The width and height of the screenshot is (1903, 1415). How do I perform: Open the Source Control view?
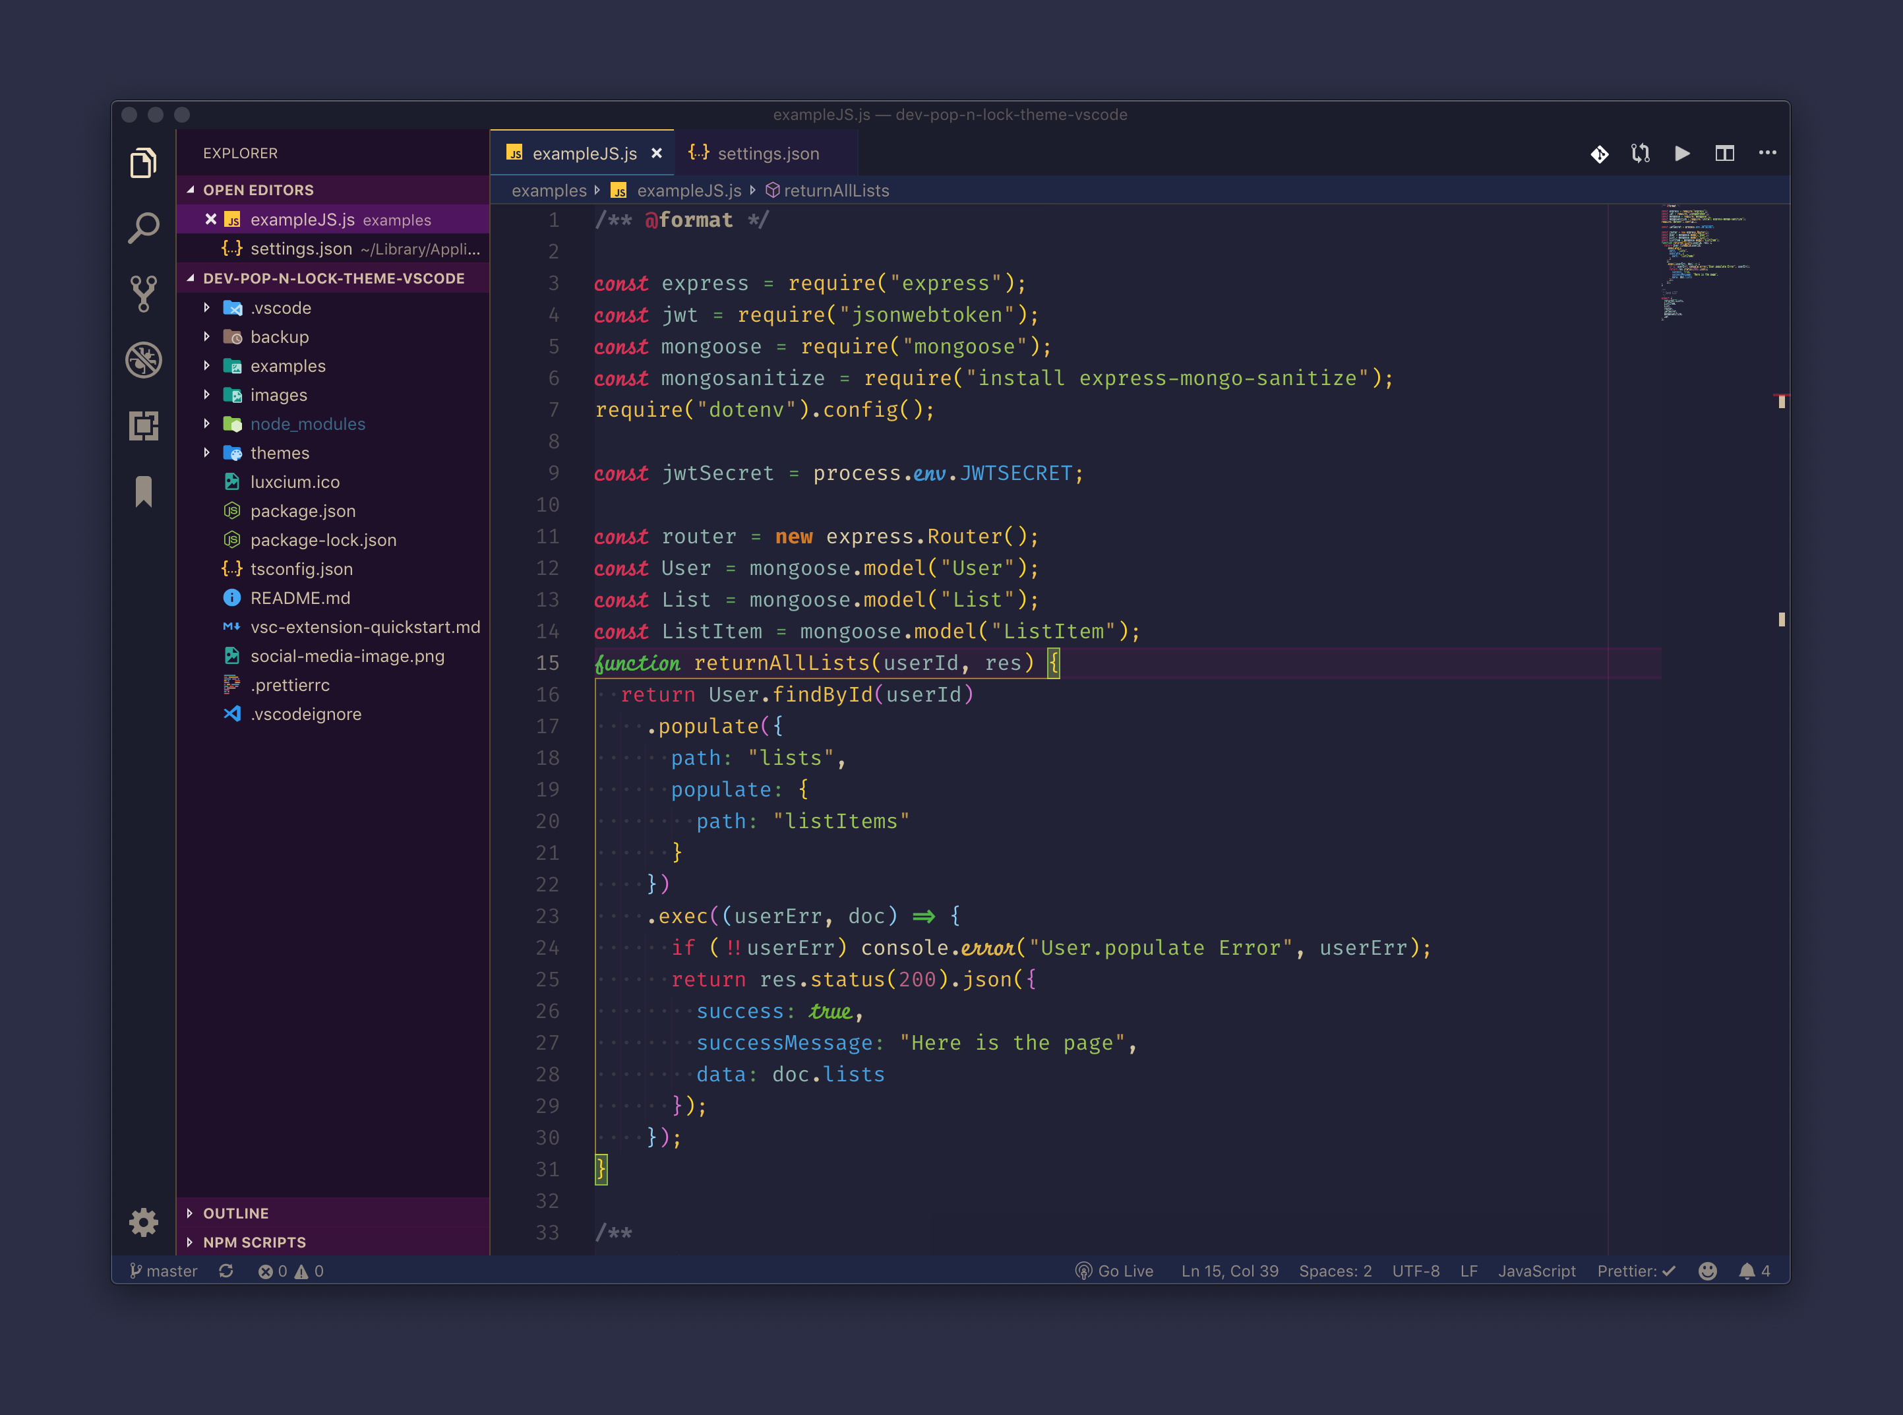pos(143,294)
